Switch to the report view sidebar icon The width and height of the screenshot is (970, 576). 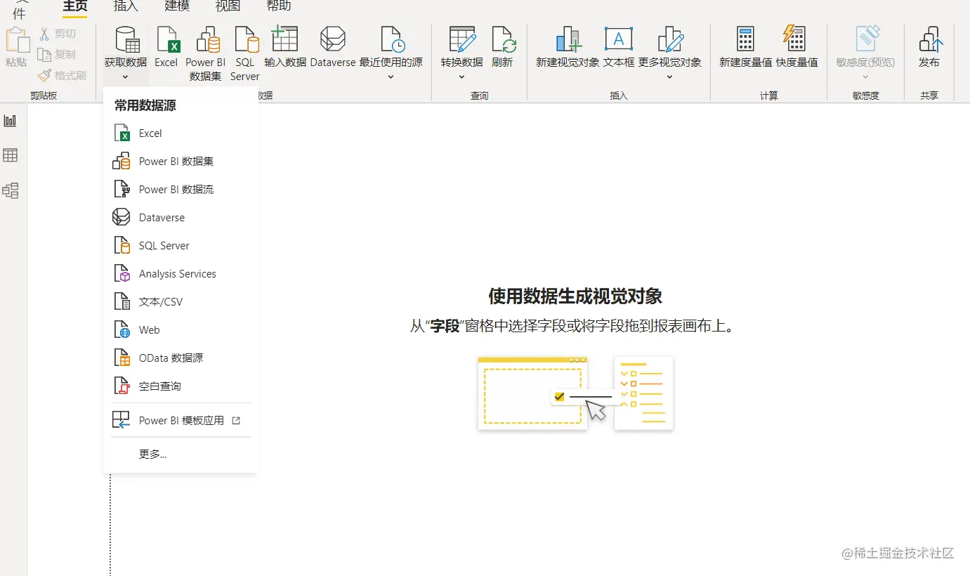11,120
